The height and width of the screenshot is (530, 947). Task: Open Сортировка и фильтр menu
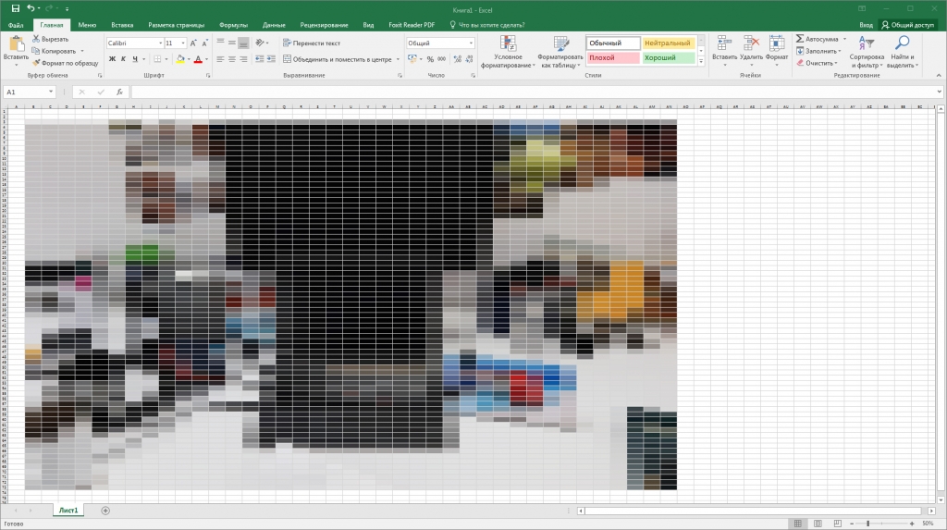(x=867, y=52)
